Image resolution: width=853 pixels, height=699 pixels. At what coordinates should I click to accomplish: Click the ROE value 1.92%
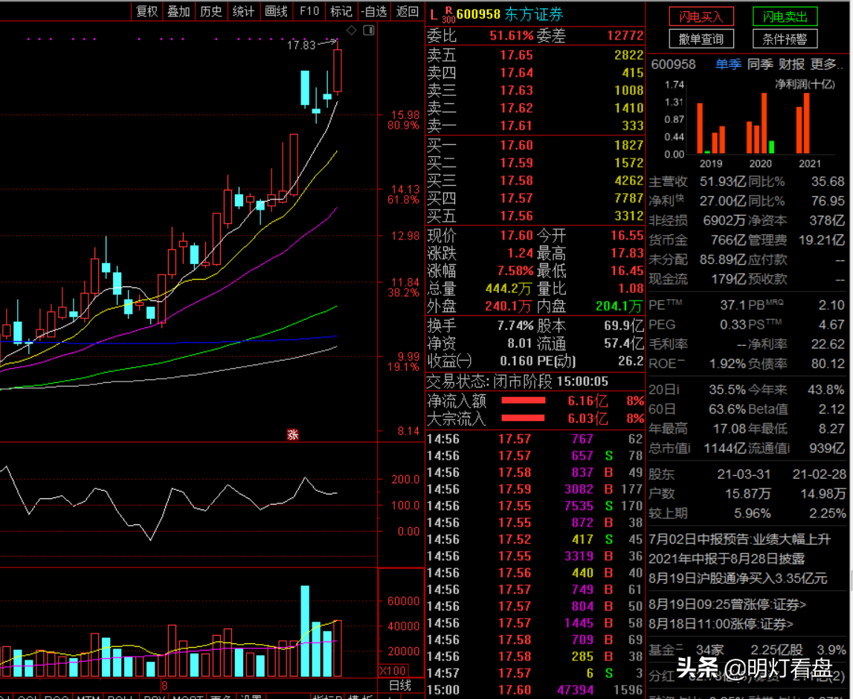tap(727, 364)
